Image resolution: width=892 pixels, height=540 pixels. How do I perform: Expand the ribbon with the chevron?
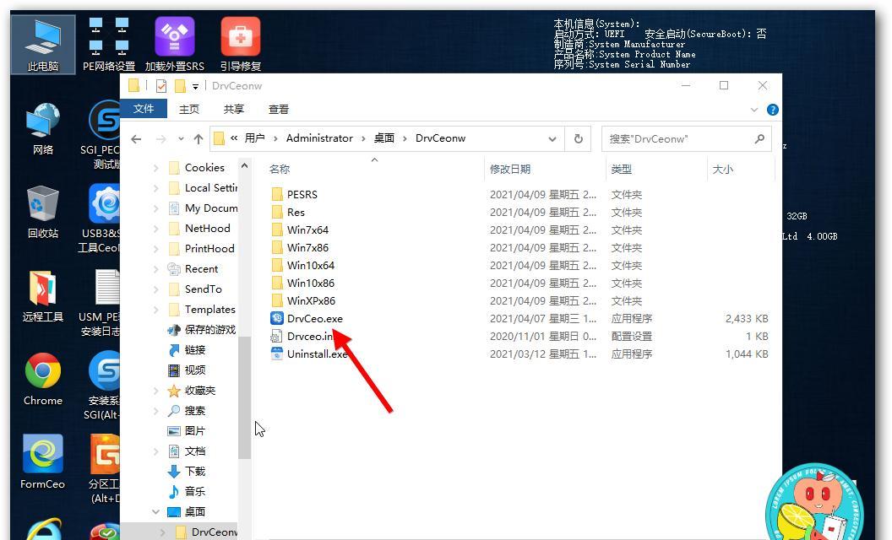pyautogui.click(x=754, y=110)
